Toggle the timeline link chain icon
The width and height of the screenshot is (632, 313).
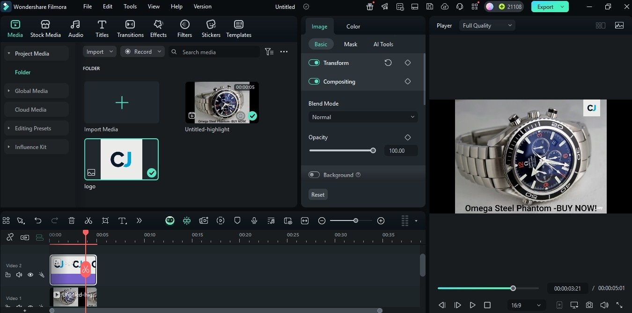coord(25,237)
